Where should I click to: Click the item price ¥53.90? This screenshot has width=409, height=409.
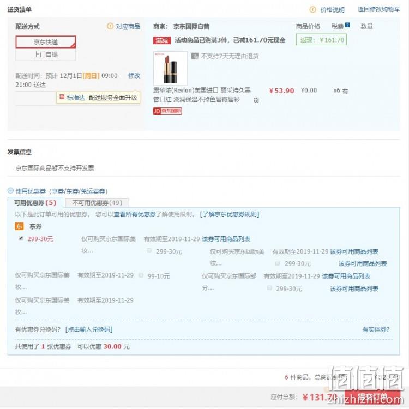(x=282, y=91)
